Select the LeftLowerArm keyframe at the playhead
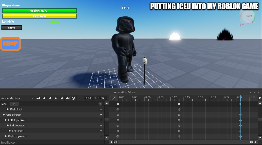Screen dimensions: 262x145 (240, 126)
